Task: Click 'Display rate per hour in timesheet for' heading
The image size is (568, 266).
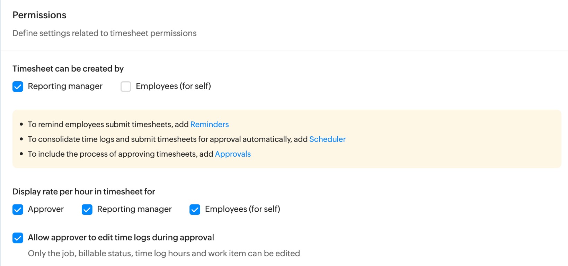Action: click(84, 192)
